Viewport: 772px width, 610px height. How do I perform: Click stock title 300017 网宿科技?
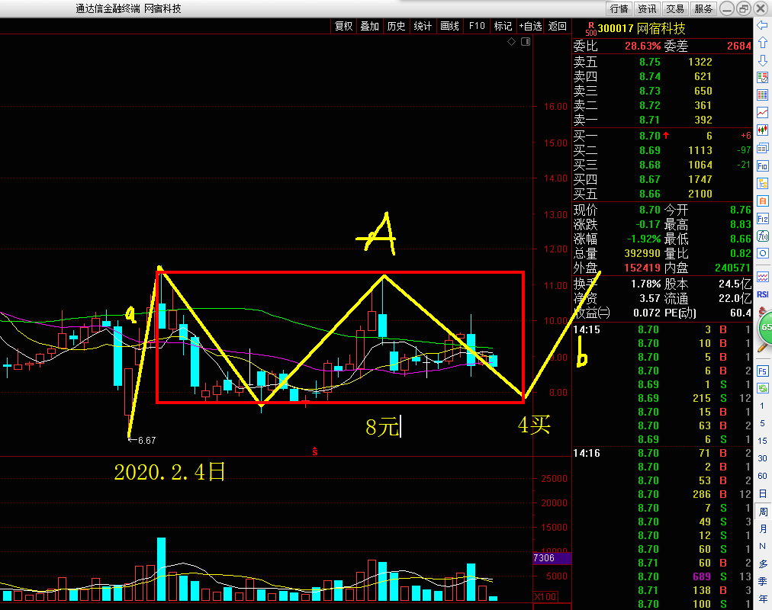[641, 28]
